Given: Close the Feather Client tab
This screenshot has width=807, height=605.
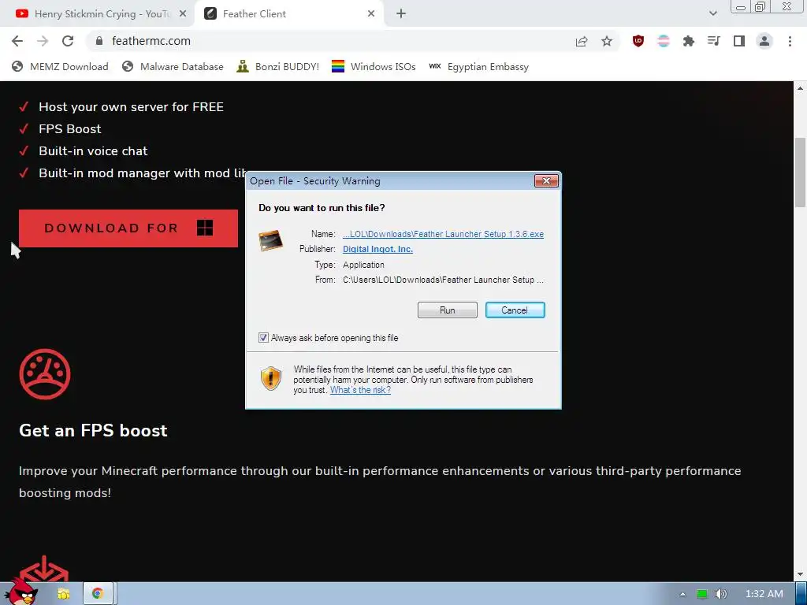Looking at the screenshot, I should click(x=371, y=14).
